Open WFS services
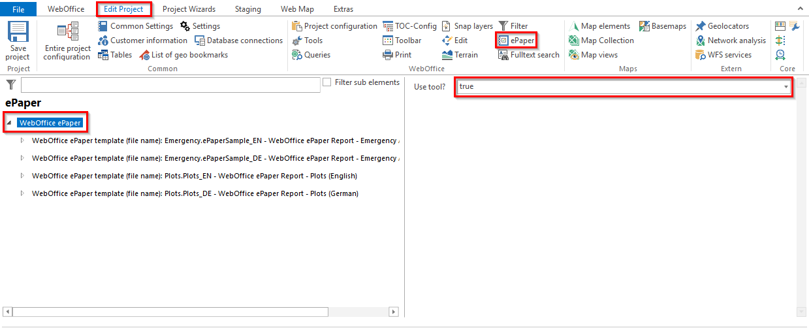 [x=723, y=55]
